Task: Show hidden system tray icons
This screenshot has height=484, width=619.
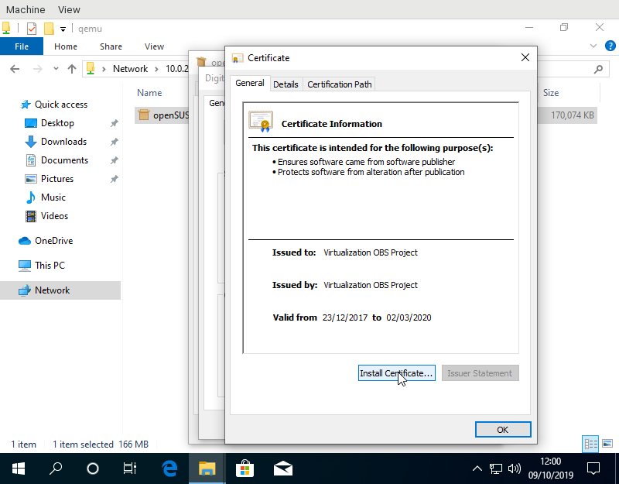Action: [477, 469]
